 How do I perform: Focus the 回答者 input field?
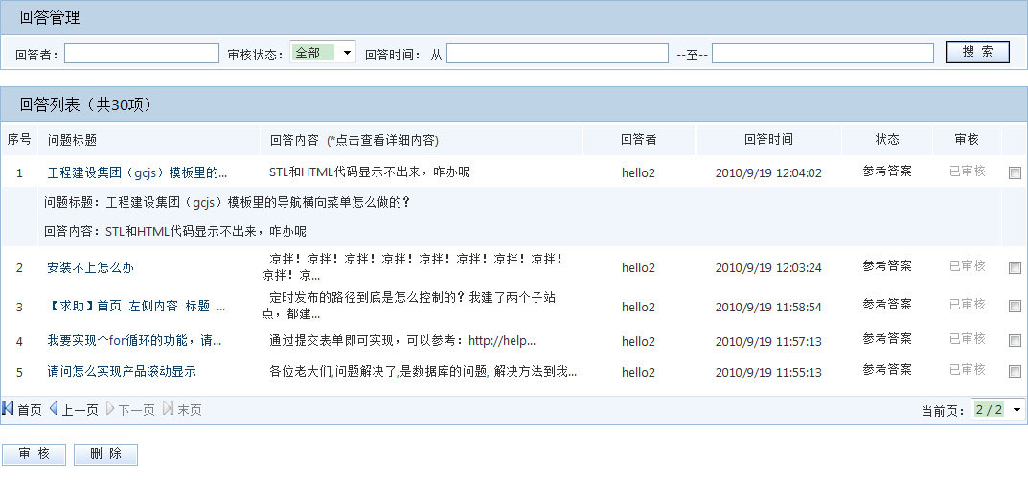[x=142, y=54]
